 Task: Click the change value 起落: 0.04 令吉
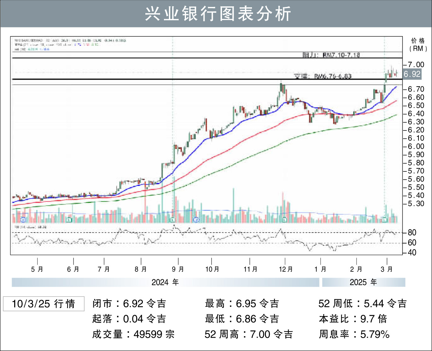[x=129, y=319]
